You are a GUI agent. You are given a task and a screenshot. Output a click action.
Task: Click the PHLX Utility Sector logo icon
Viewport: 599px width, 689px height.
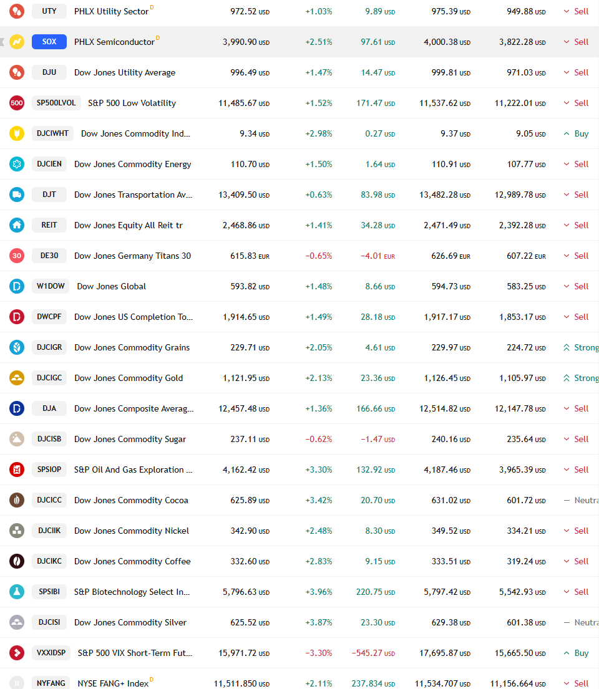17,11
